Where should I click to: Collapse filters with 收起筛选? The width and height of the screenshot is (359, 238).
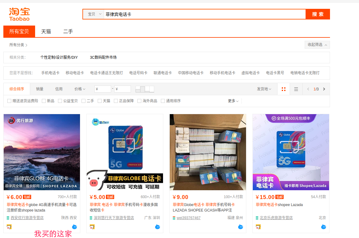(317, 45)
